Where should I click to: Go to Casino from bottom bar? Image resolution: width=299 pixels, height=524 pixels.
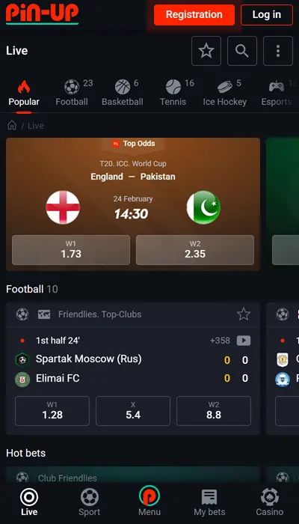click(270, 502)
